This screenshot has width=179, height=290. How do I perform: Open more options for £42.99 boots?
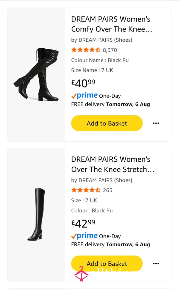pos(156,263)
